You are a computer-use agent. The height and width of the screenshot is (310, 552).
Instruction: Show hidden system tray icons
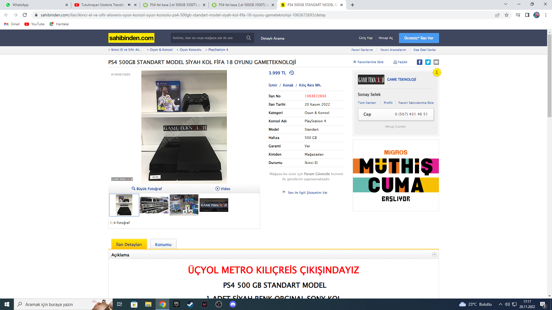click(500, 304)
